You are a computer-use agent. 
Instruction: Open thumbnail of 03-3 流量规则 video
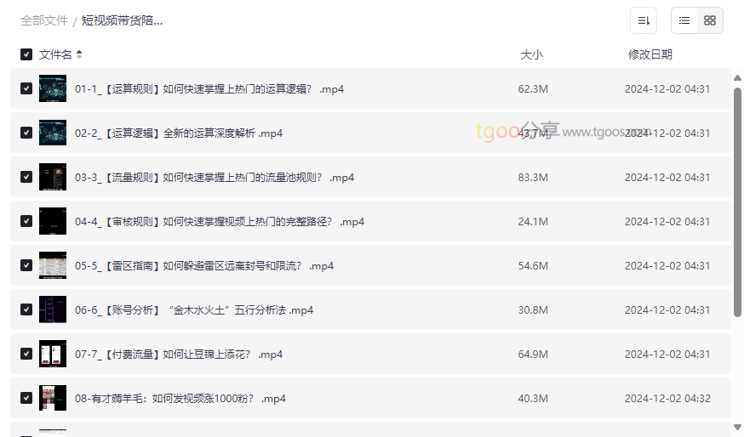click(53, 177)
